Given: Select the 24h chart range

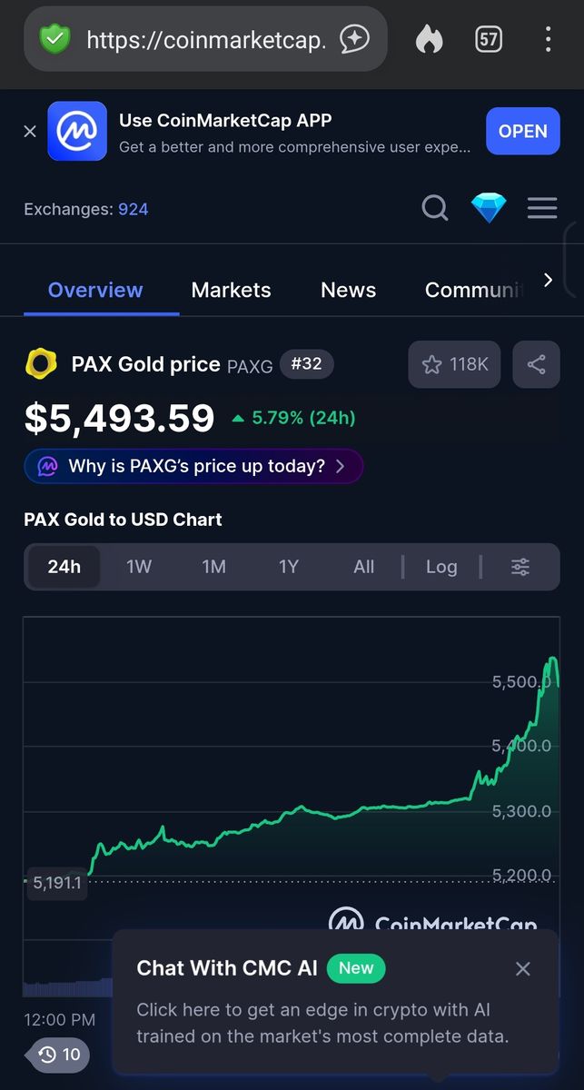Looking at the screenshot, I should [64, 567].
